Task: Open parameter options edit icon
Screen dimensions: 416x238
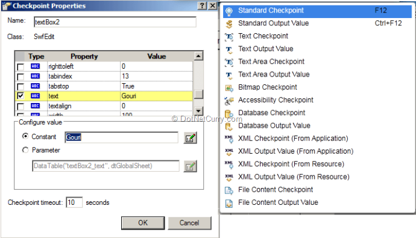Action: 191,166
